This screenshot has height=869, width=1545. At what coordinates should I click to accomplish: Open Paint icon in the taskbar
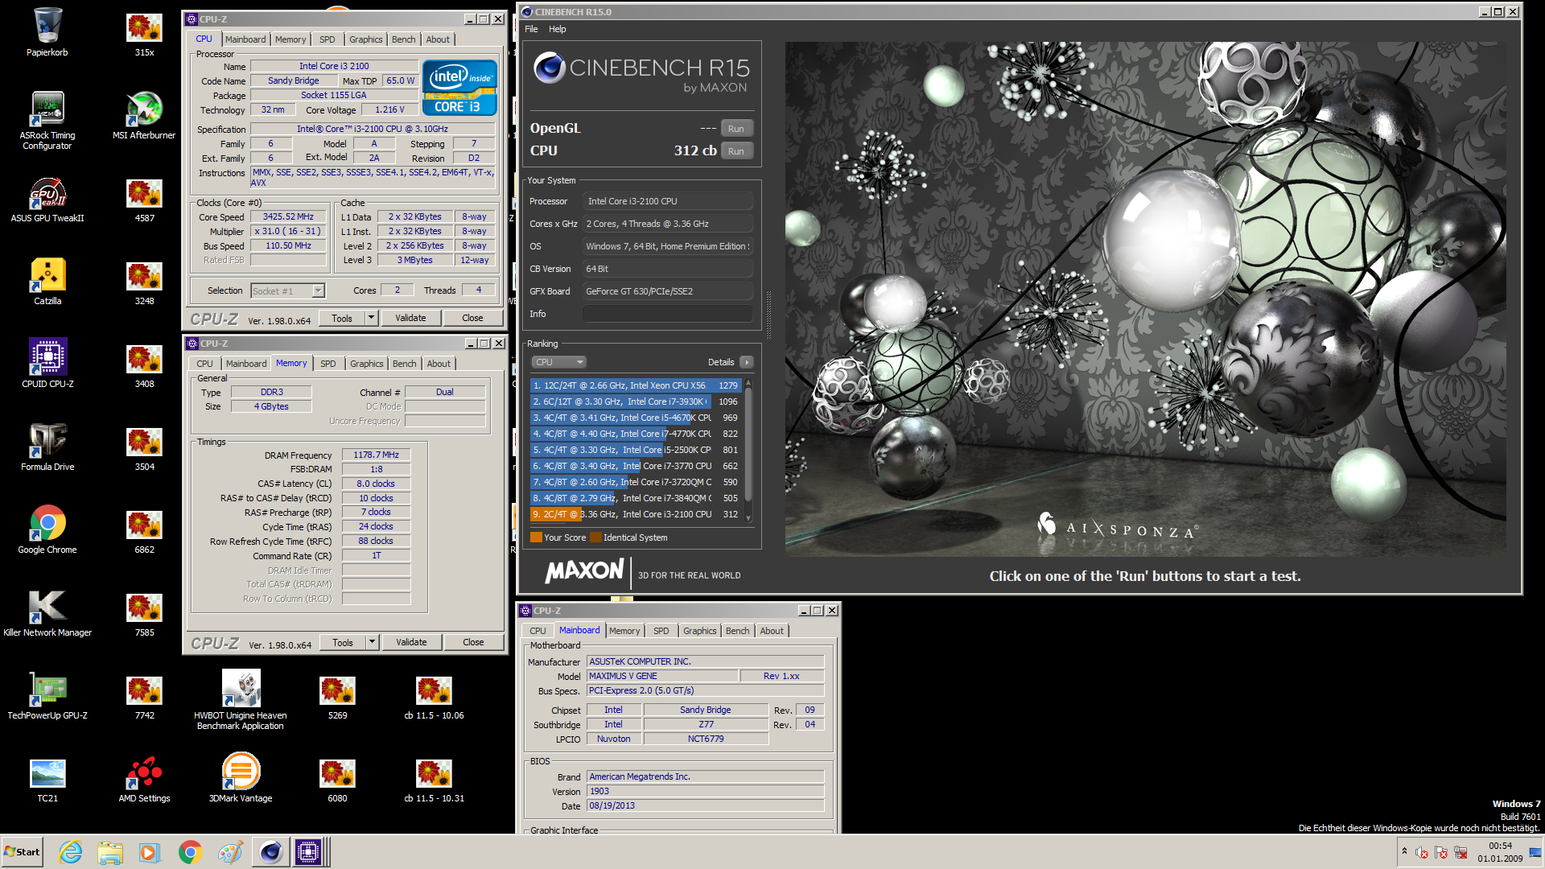point(230,852)
